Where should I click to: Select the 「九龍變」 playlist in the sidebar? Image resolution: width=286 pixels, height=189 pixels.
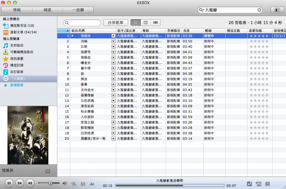click(x=29, y=79)
